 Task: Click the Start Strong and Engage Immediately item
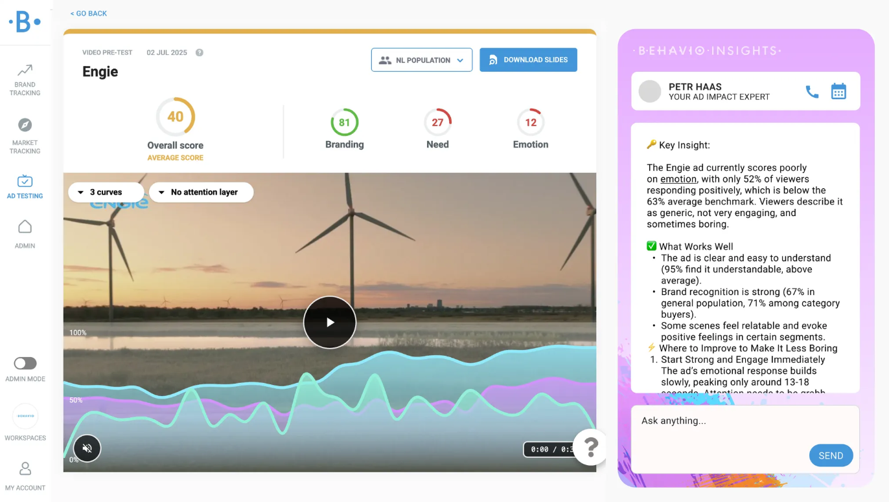point(743,360)
